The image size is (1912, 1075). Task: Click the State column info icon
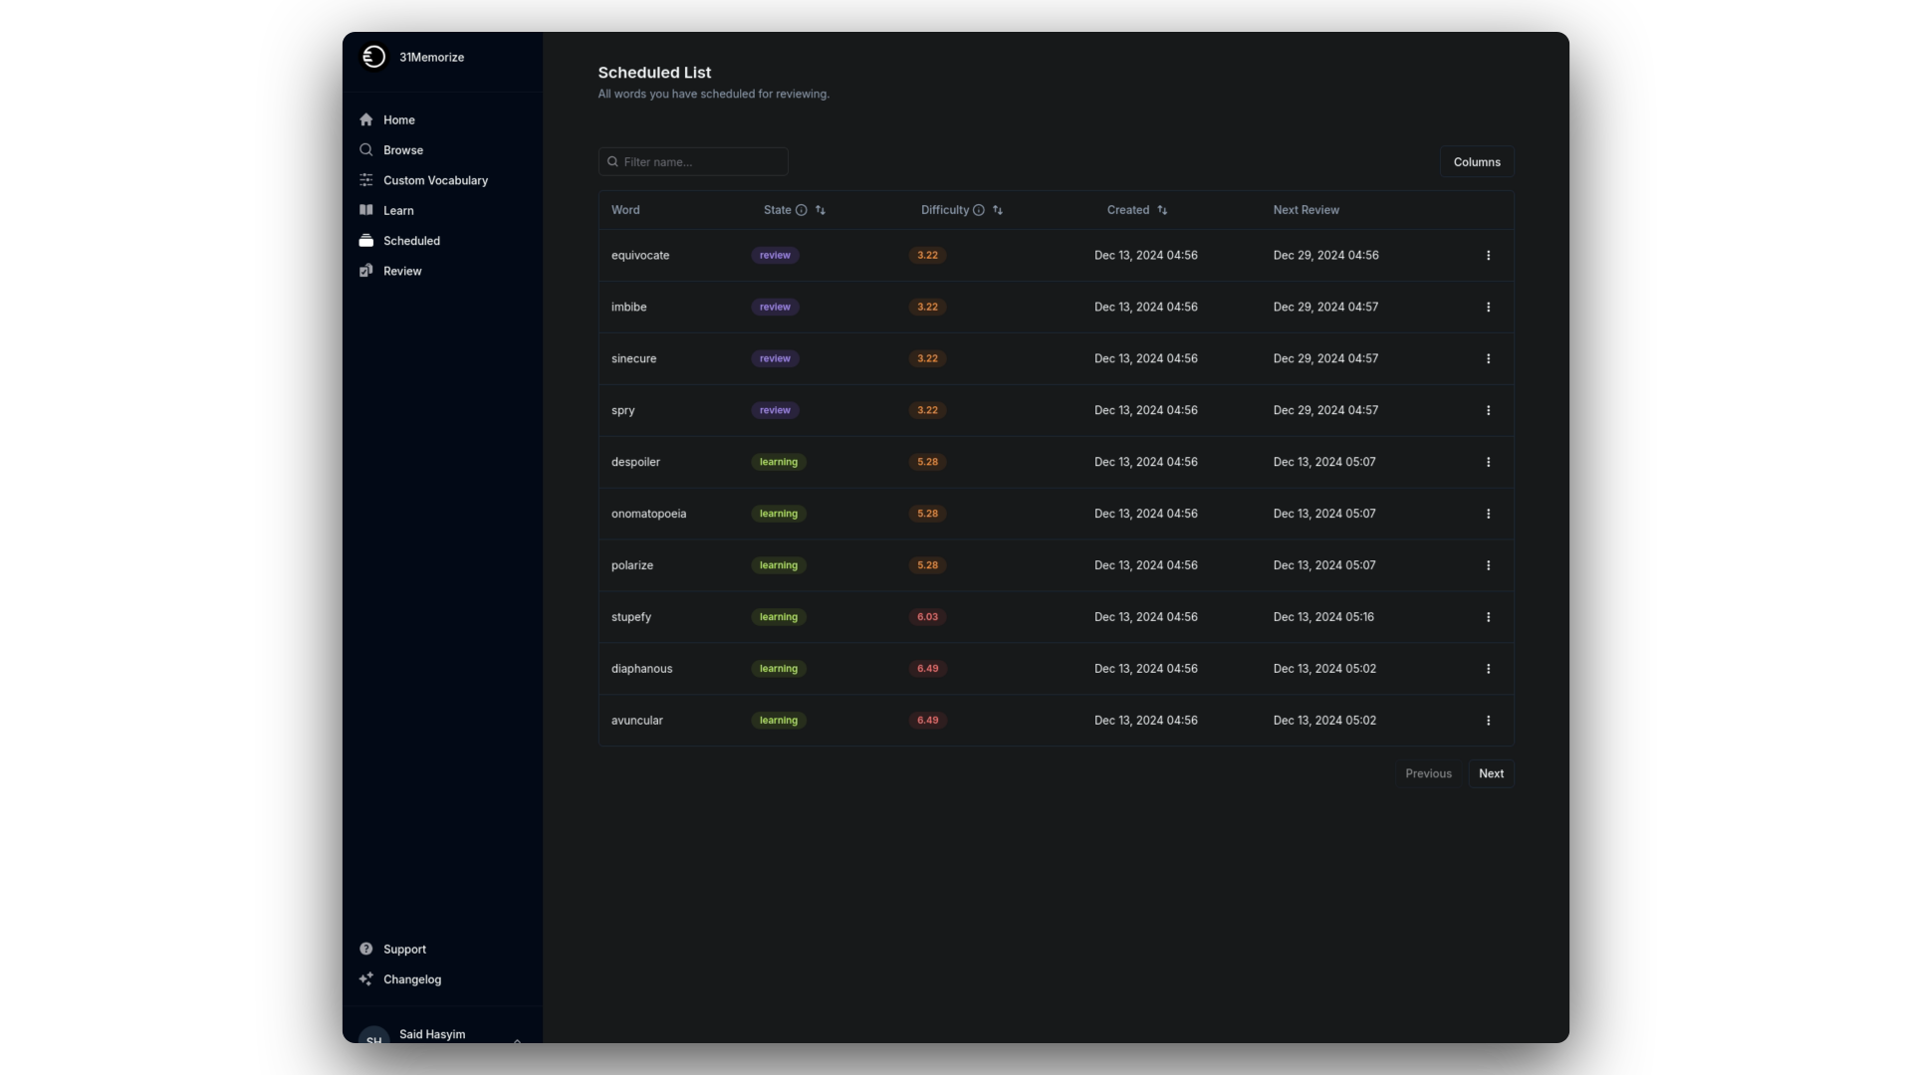click(802, 210)
